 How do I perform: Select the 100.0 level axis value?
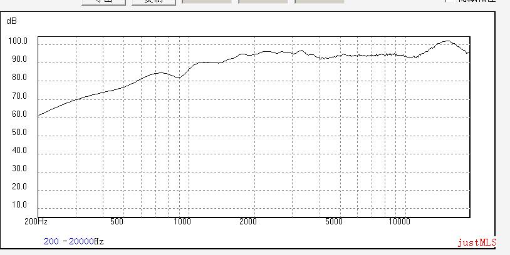pos(18,41)
